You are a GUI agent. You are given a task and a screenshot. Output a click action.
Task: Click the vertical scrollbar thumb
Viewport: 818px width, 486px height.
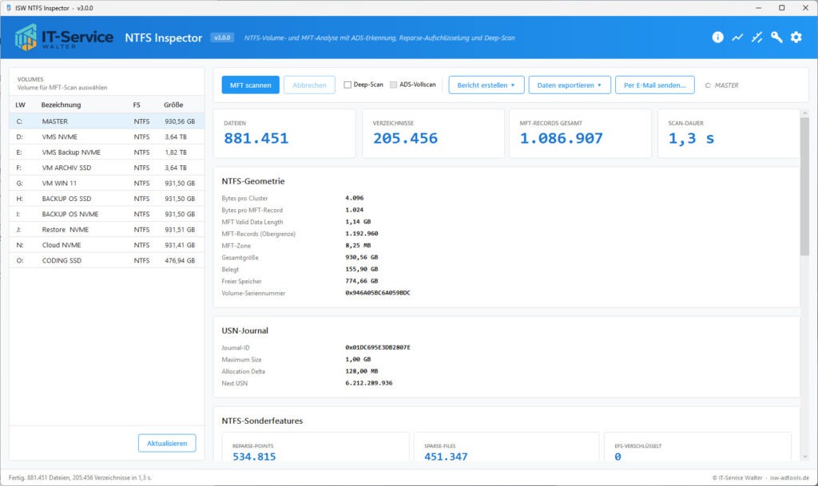pos(805,187)
